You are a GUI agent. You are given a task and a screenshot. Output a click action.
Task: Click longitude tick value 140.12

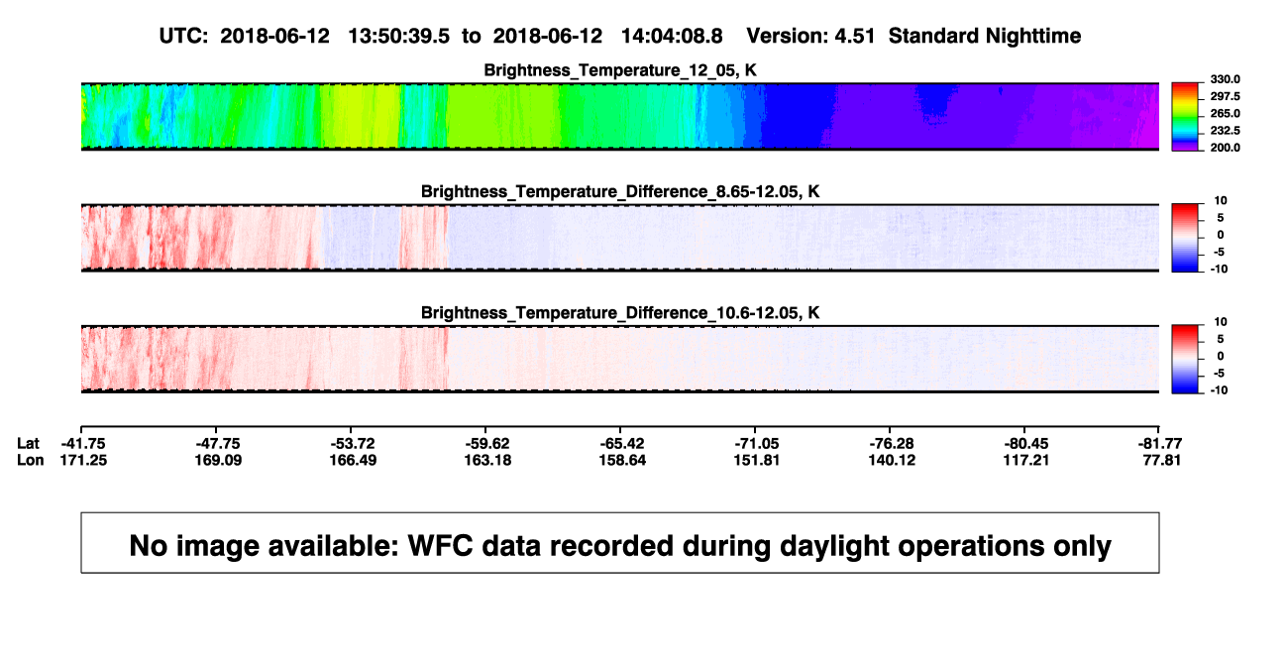point(891,460)
